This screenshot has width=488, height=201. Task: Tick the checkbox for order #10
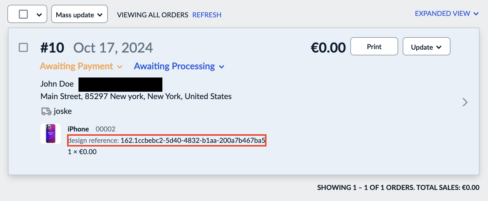point(23,47)
